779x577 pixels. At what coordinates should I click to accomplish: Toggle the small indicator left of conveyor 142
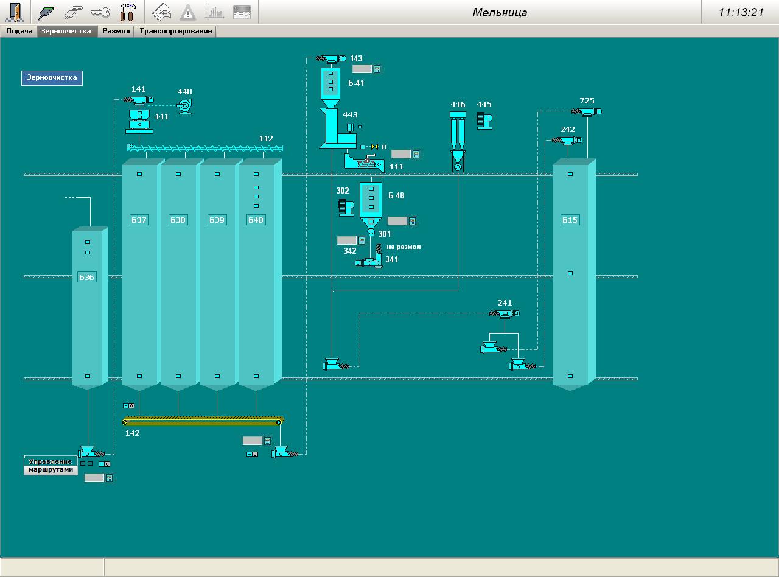click(128, 405)
